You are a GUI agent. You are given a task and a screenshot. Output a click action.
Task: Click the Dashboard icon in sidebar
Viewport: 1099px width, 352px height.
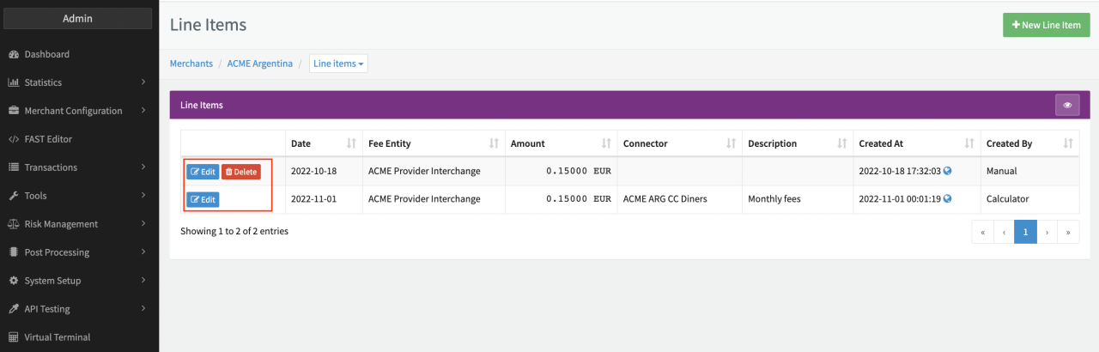coord(14,54)
